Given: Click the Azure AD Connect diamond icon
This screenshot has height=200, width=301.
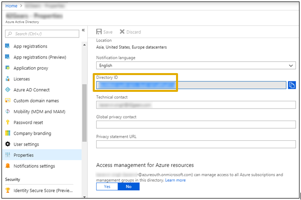Looking at the screenshot, I should (x=8, y=90).
